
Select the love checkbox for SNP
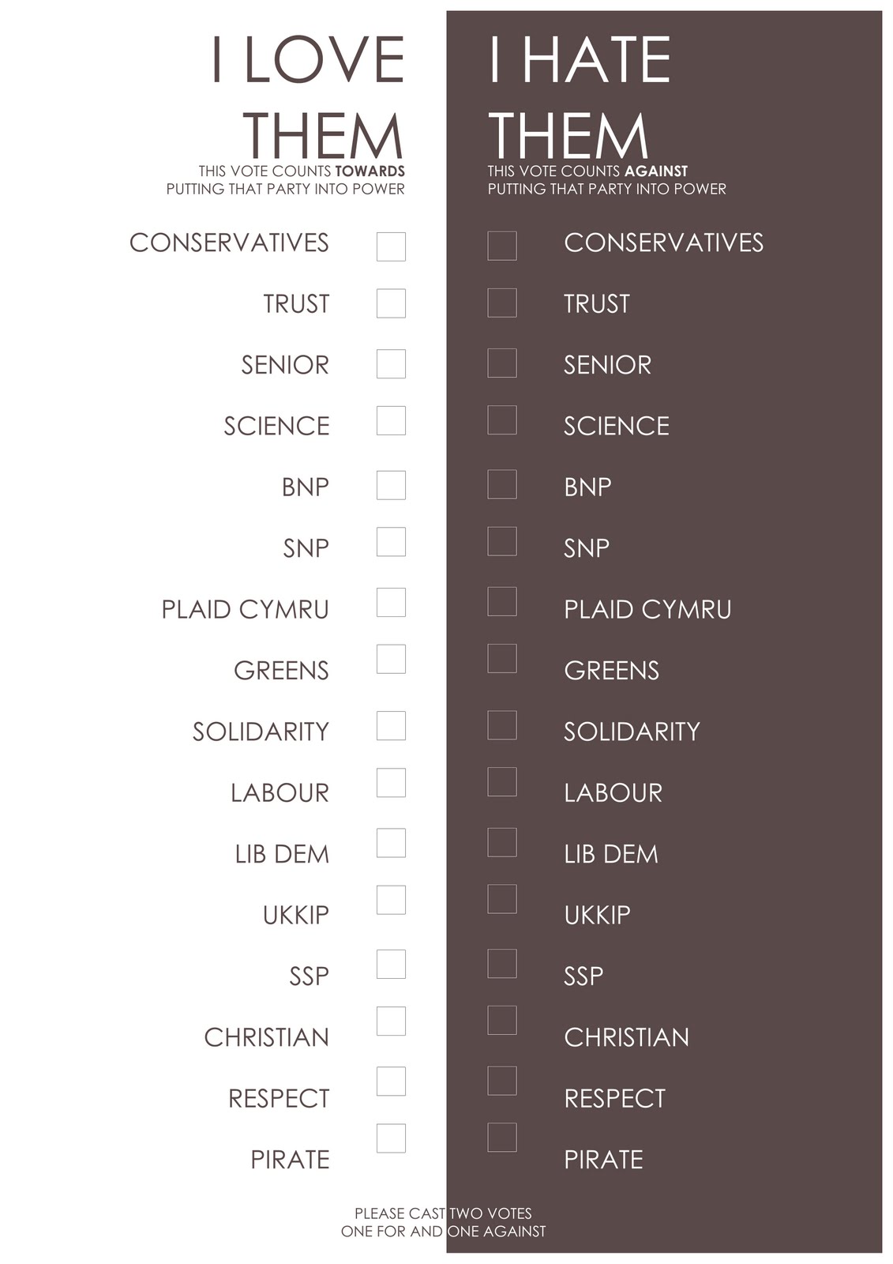point(391,542)
